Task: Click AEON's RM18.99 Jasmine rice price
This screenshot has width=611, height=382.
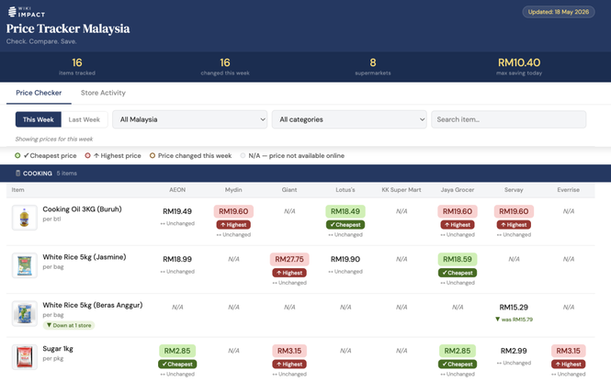Action: pyautogui.click(x=177, y=259)
